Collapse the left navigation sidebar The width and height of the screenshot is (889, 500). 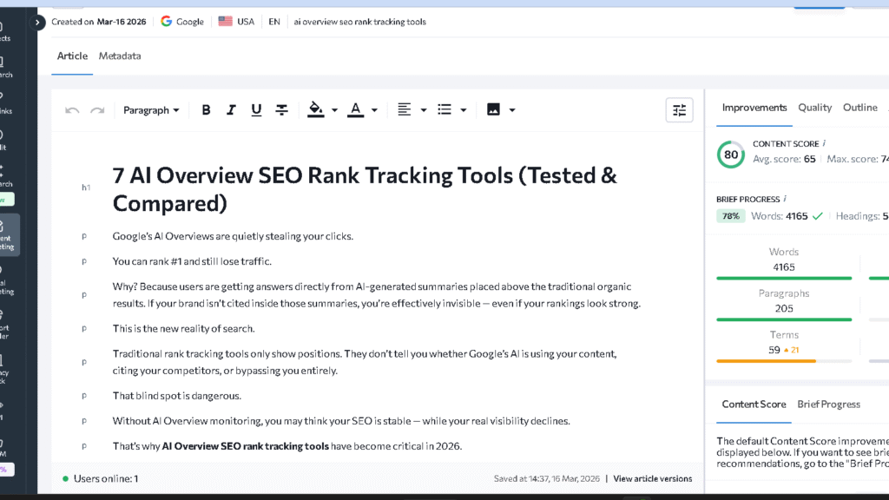(x=36, y=22)
